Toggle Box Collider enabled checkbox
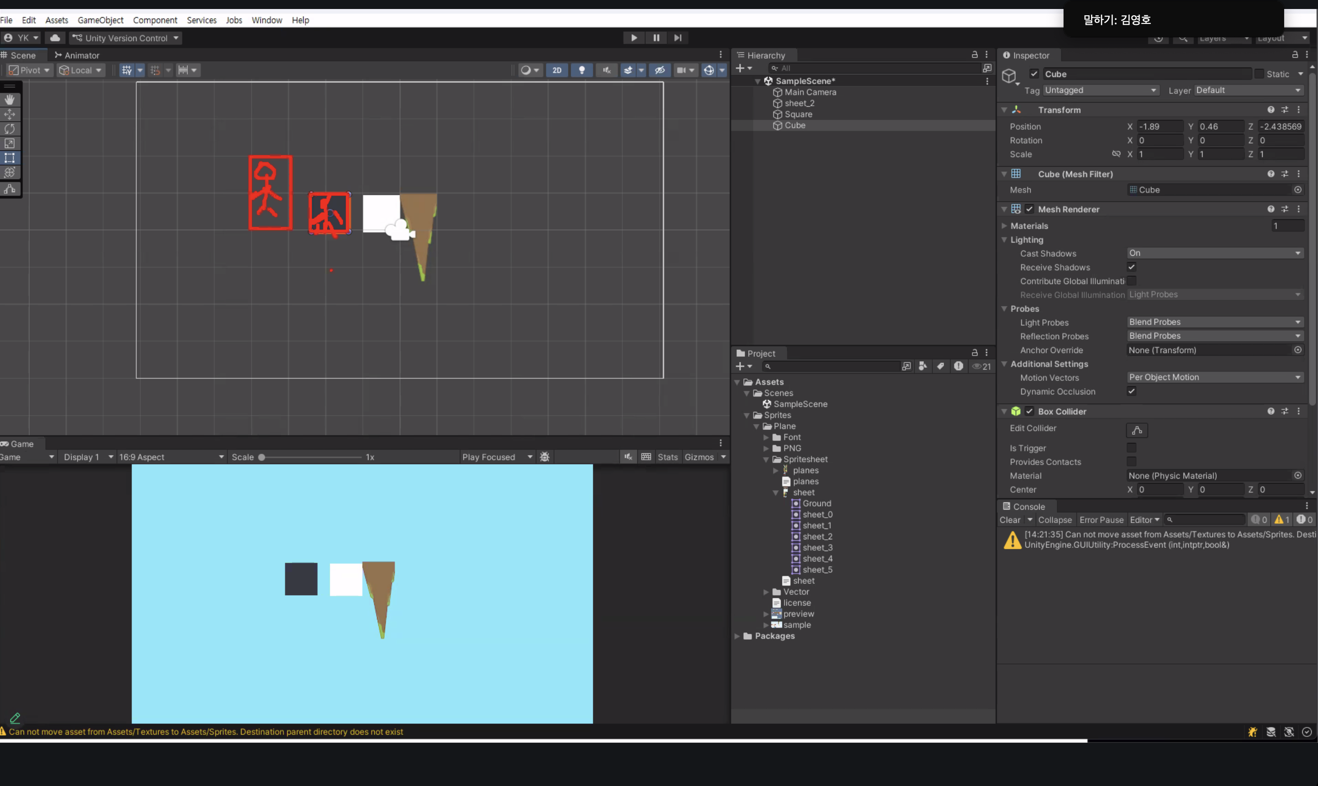Image resolution: width=1318 pixels, height=786 pixels. point(1029,411)
